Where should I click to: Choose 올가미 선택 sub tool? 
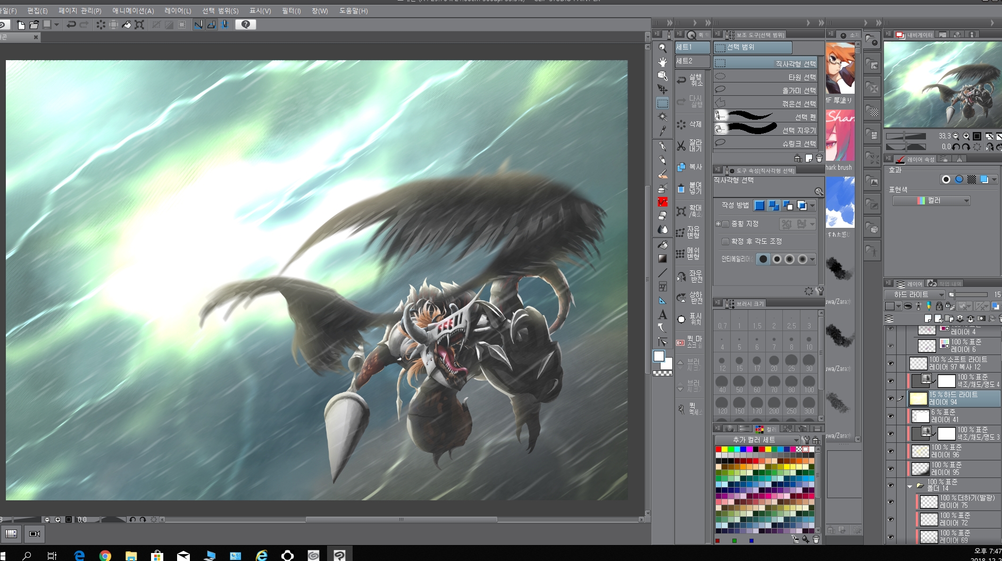coord(766,90)
